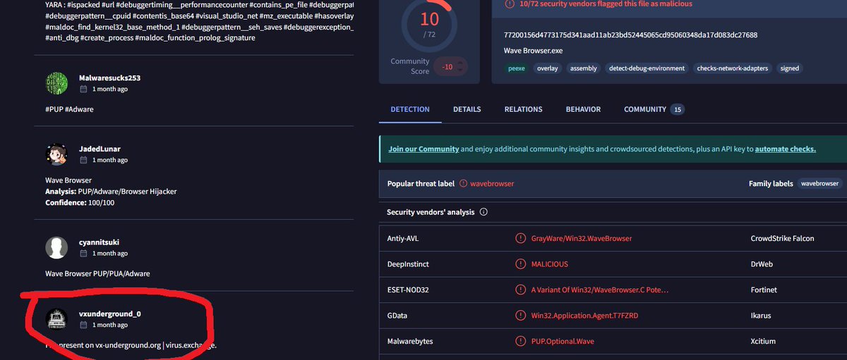Open the BEHAVIOR tab
The image size is (847, 360).
(583, 109)
